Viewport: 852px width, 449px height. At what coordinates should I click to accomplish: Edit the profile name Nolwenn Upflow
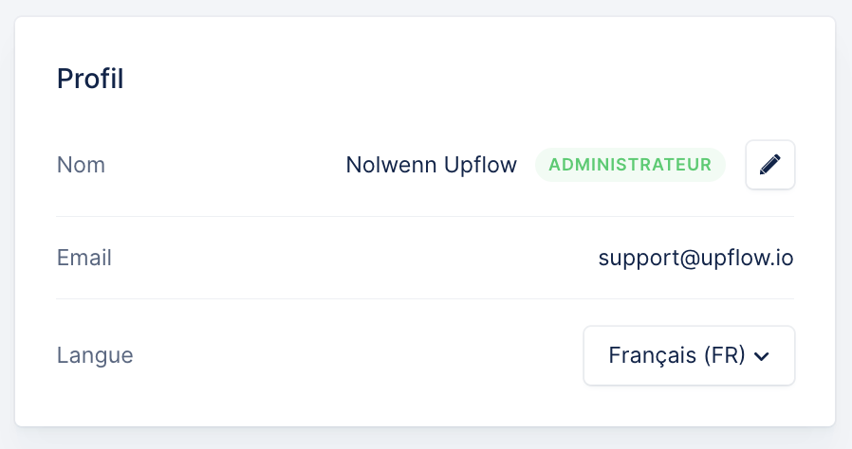770,165
